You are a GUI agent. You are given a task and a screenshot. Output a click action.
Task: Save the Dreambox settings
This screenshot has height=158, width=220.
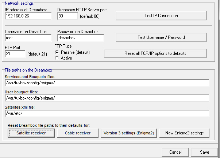tap(204, 152)
